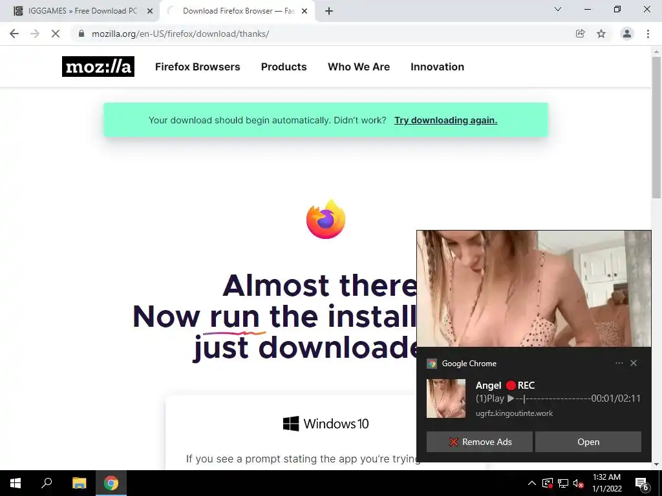
Task: Open Chrome three-dot menu
Action: (x=648, y=34)
